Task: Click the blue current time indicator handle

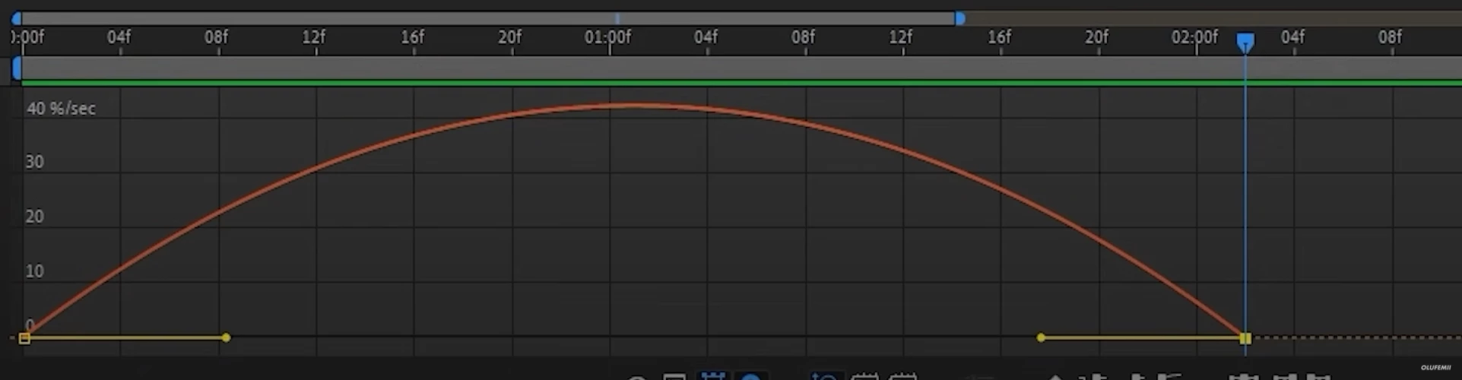Action: coord(1245,43)
